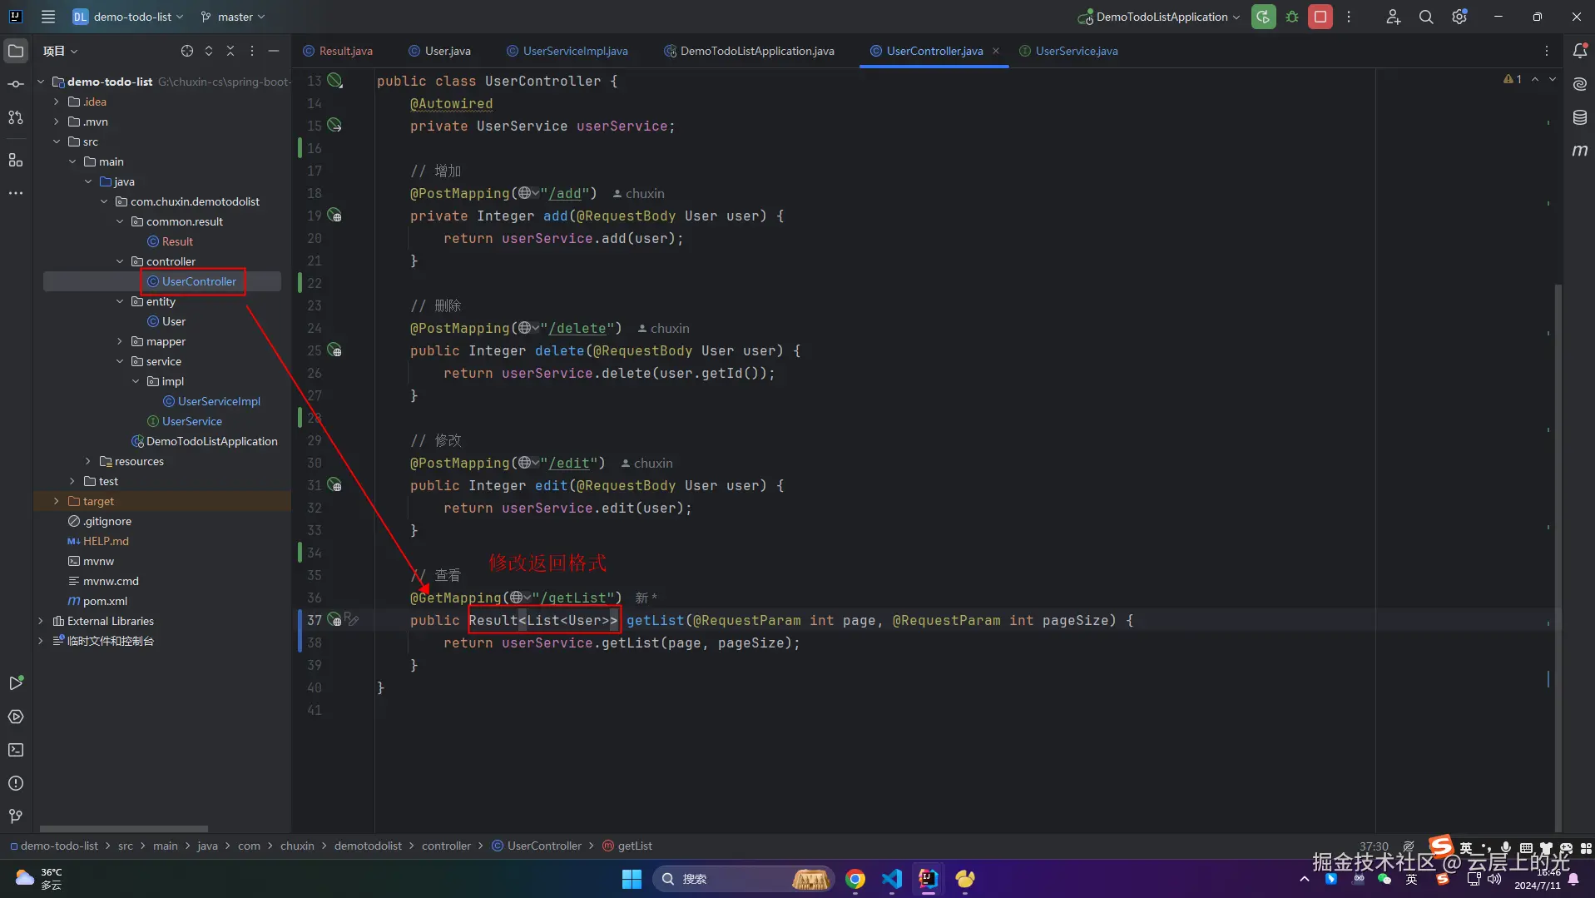Click getList breadcrumb in navigation bar
The width and height of the screenshot is (1595, 898).
coord(627,846)
